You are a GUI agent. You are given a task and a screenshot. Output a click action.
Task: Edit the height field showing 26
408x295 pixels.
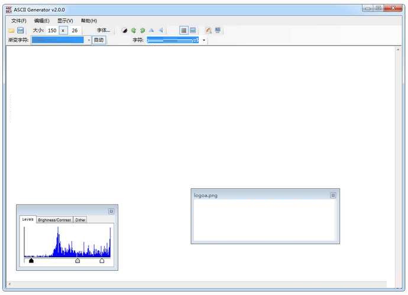75,30
